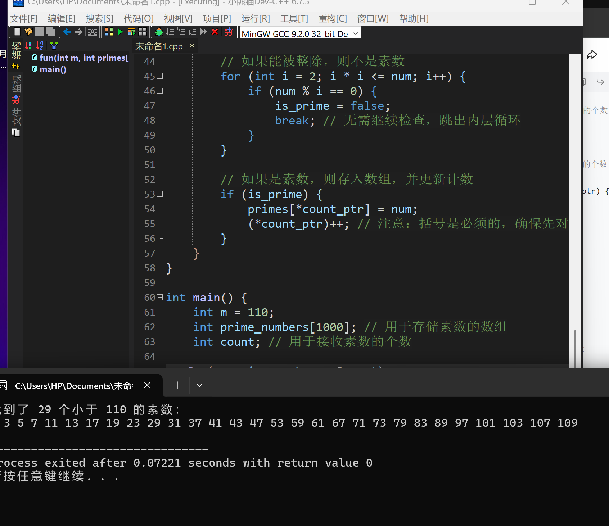Open the 窗口[W] menu
This screenshot has height=526, width=609.
point(373,18)
